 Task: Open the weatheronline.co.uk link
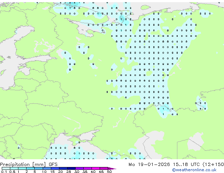[194, 170]
